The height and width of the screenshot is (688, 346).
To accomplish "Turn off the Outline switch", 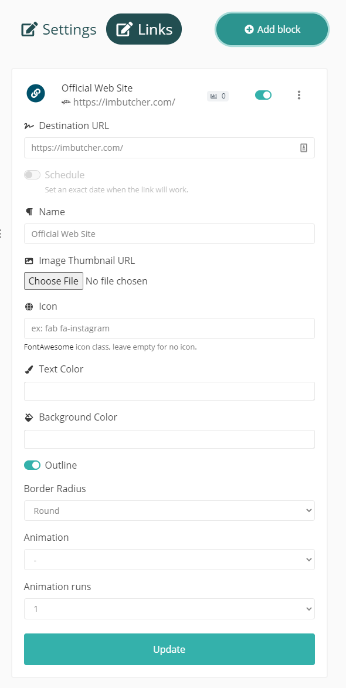I will click(32, 465).
